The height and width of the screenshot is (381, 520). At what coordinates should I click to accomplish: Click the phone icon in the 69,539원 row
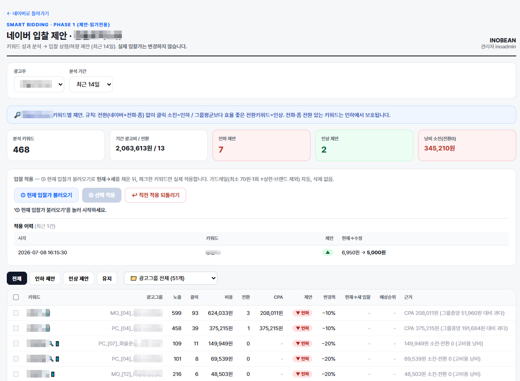click(58, 359)
